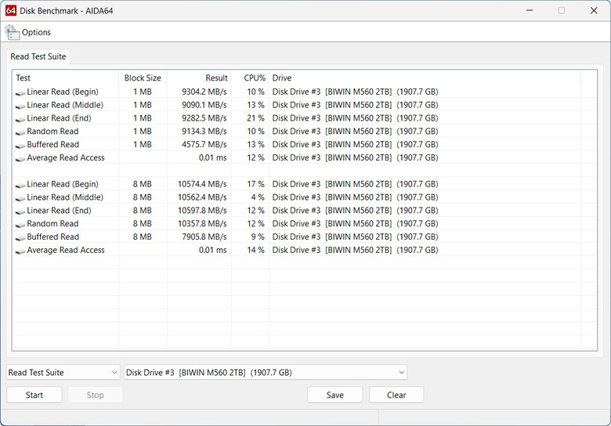
Task: Click drive icon of 8 MB Random Read
Action: click(x=20, y=225)
